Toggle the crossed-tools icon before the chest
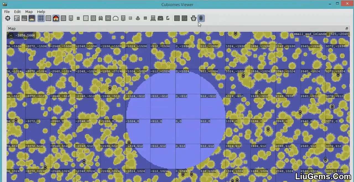The height and width of the screenshot is (182, 354). [153, 18]
